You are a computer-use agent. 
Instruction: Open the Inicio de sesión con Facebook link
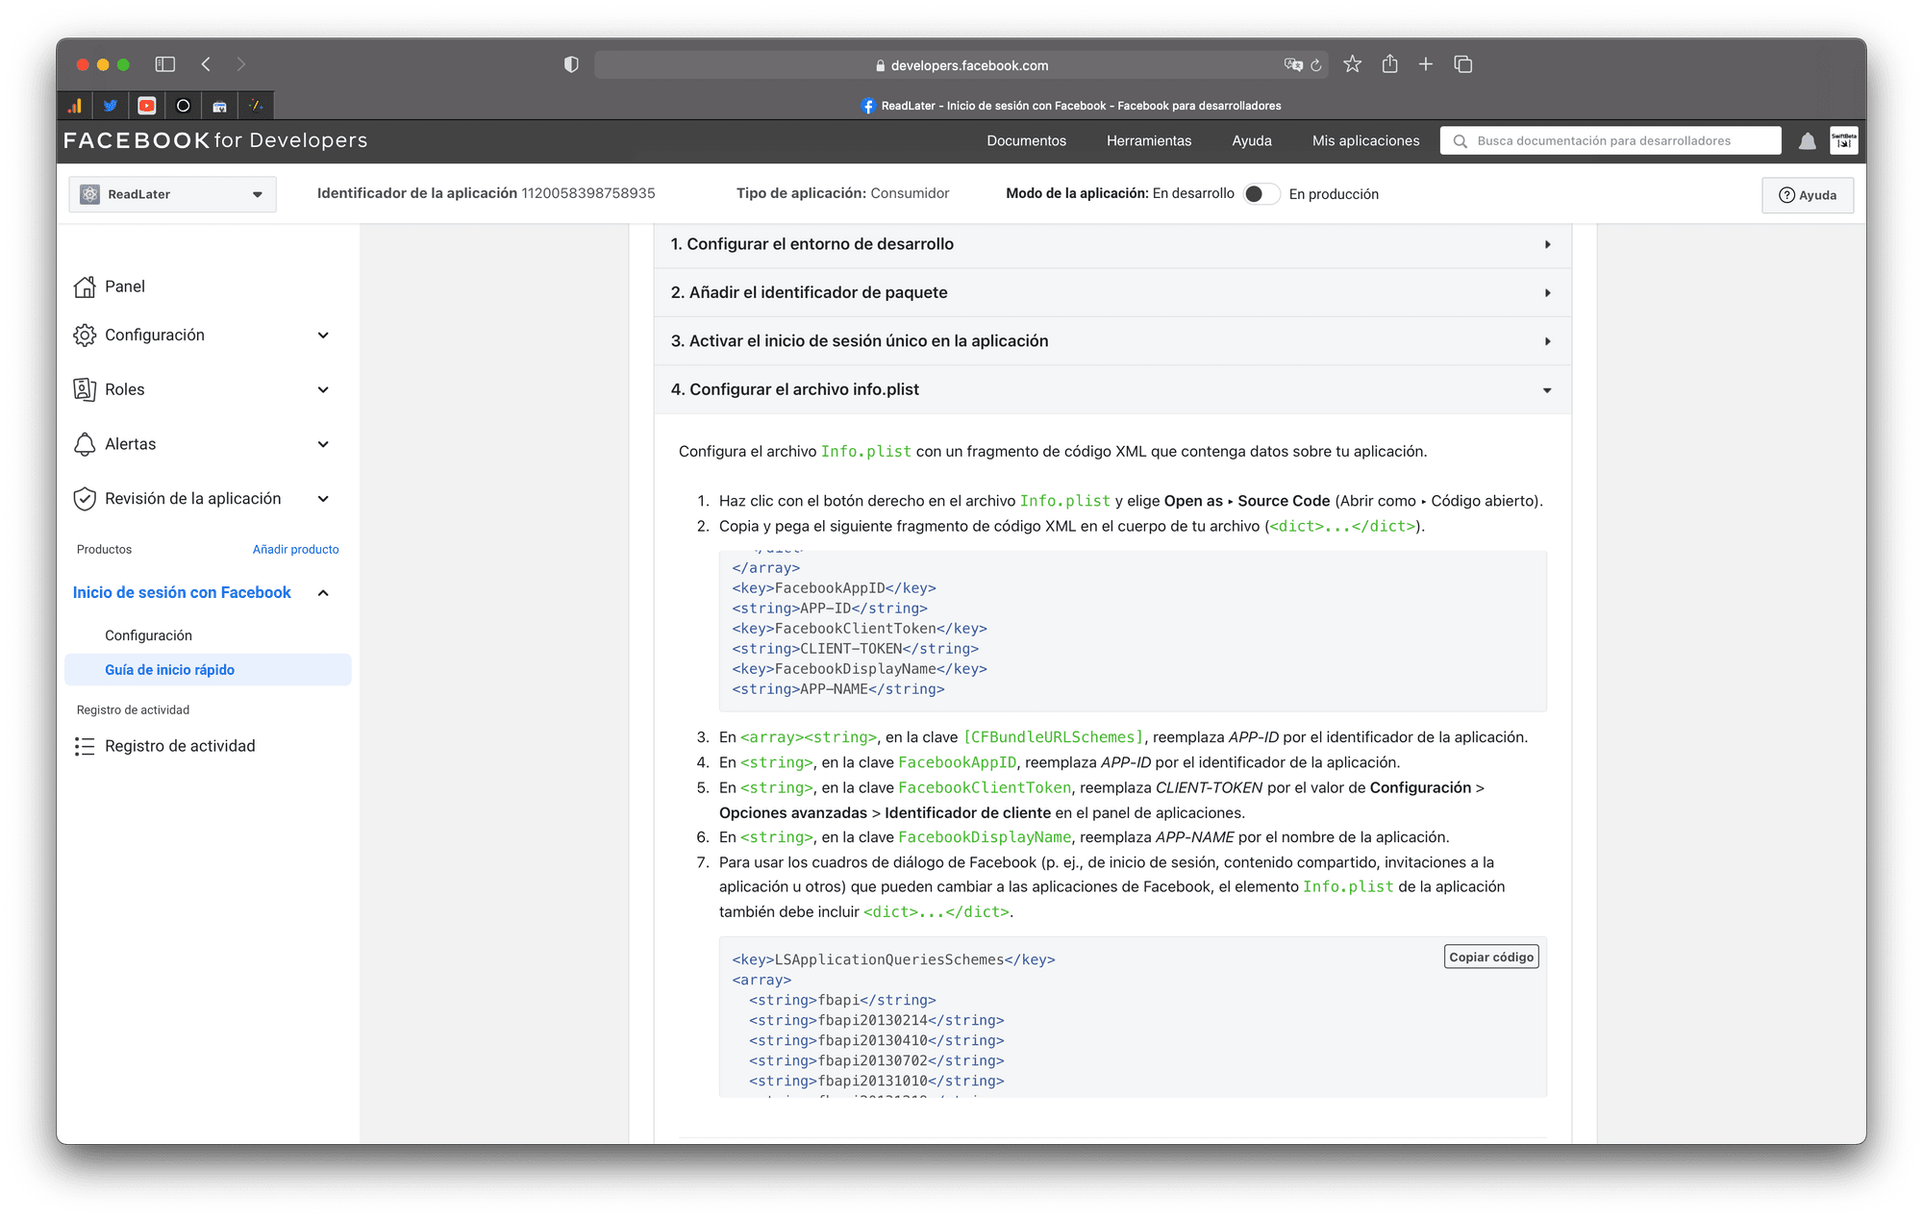tap(182, 593)
